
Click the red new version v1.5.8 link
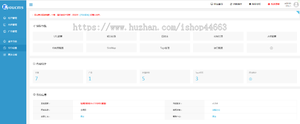(x=93, y=103)
